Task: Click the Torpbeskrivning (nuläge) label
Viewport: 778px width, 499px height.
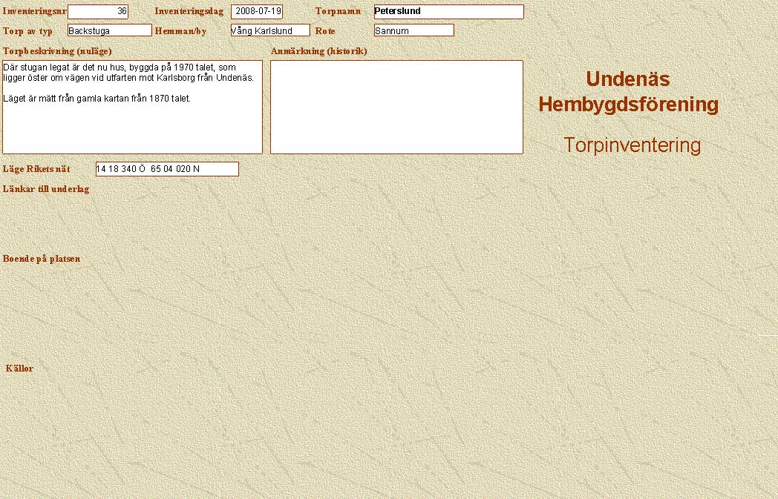Action: coord(57,51)
